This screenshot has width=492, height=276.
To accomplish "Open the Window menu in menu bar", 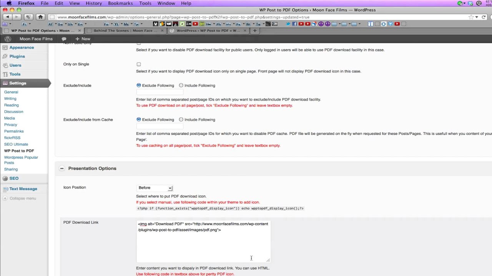I will click(x=166, y=3).
